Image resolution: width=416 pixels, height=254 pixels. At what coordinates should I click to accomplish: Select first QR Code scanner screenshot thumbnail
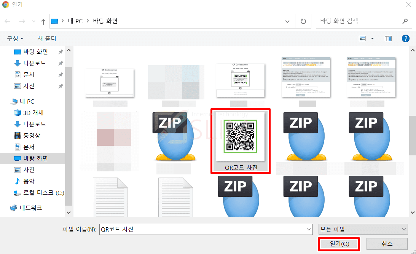tap(109, 83)
